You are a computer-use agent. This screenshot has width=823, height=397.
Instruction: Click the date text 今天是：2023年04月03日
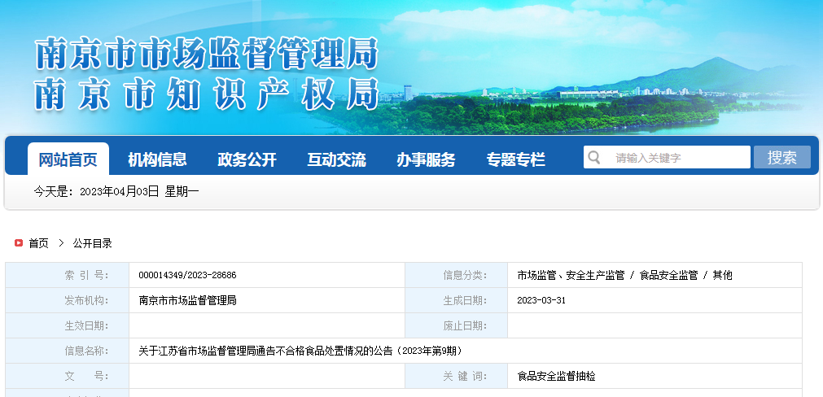point(97,191)
